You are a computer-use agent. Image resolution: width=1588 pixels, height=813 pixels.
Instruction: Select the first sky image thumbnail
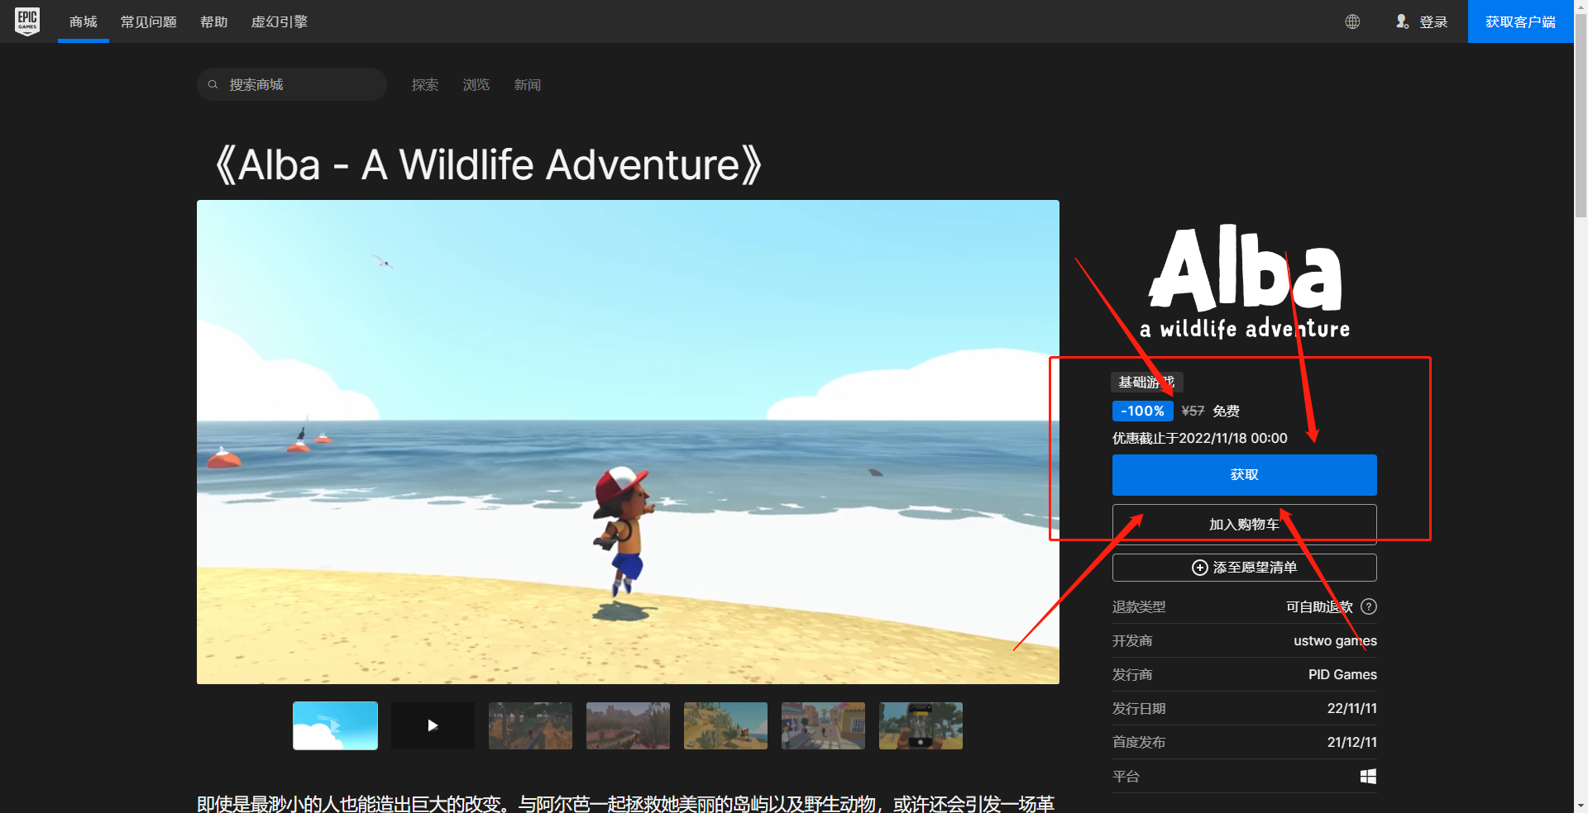(335, 725)
